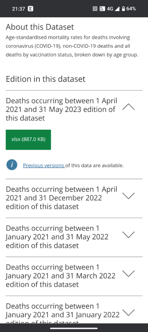Collapse the May 2023 edition chevron
The image size is (148, 332).
coord(128,107)
